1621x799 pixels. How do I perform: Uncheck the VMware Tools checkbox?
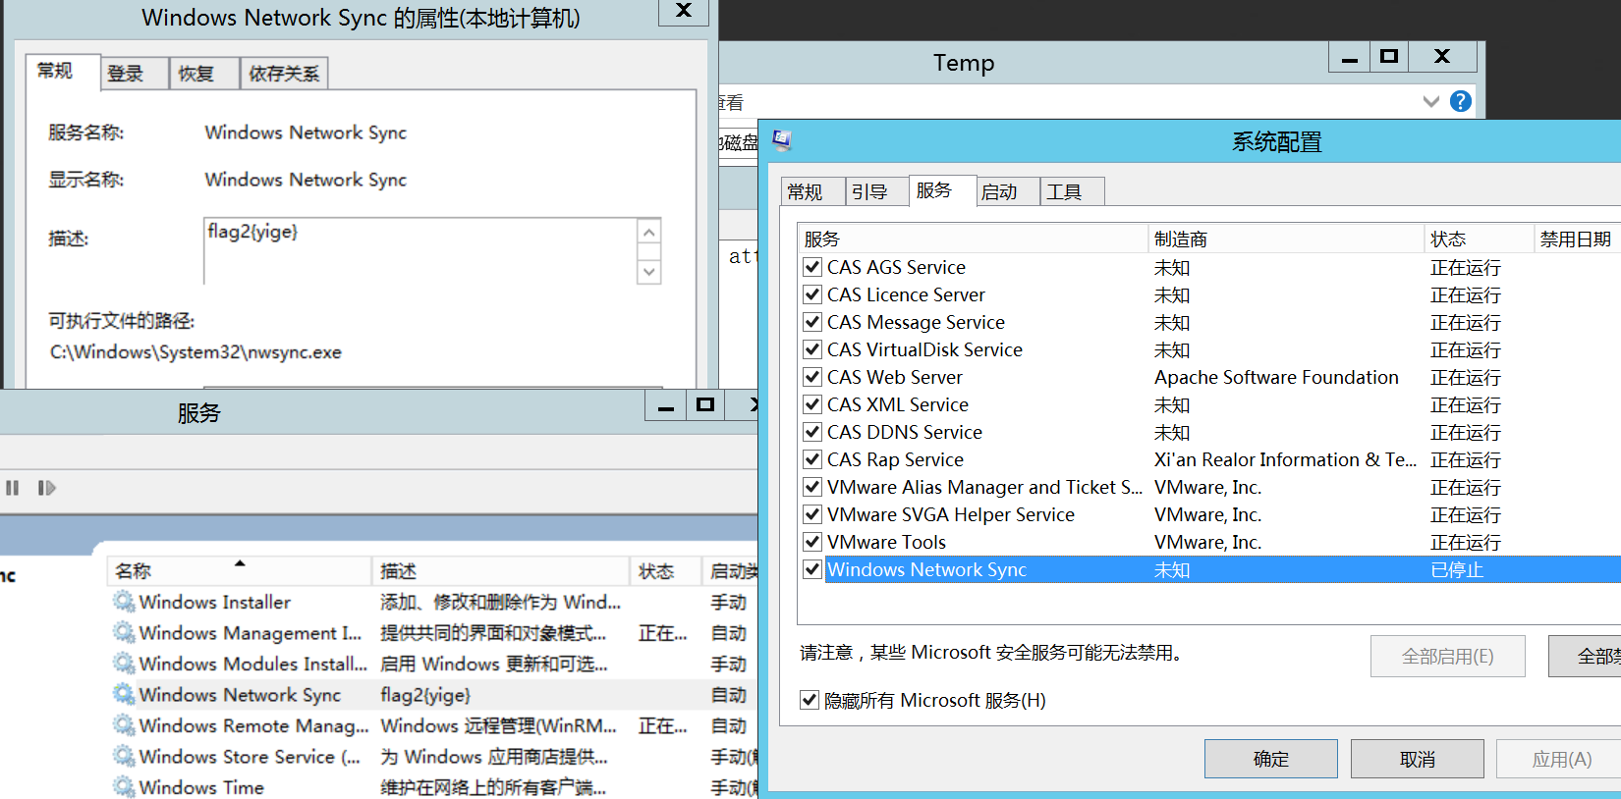pos(812,542)
